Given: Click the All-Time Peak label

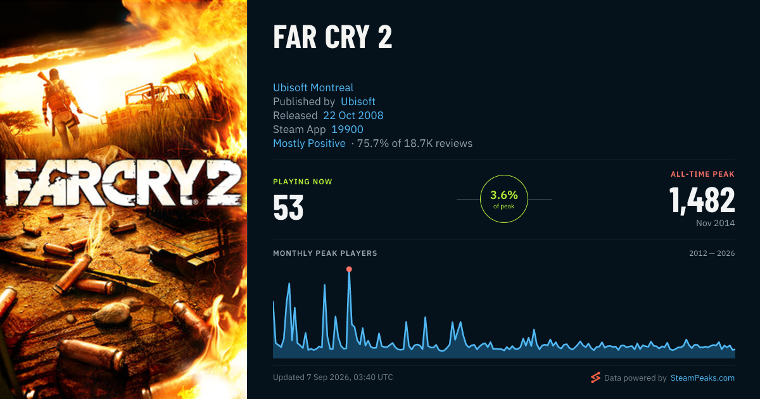Looking at the screenshot, I should tap(702, 174).
